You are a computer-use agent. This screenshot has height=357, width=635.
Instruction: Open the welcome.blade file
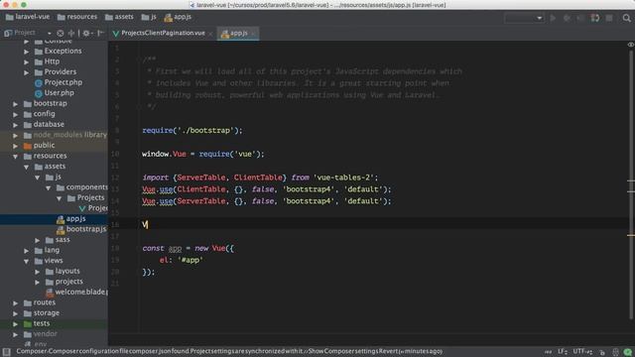81,293
